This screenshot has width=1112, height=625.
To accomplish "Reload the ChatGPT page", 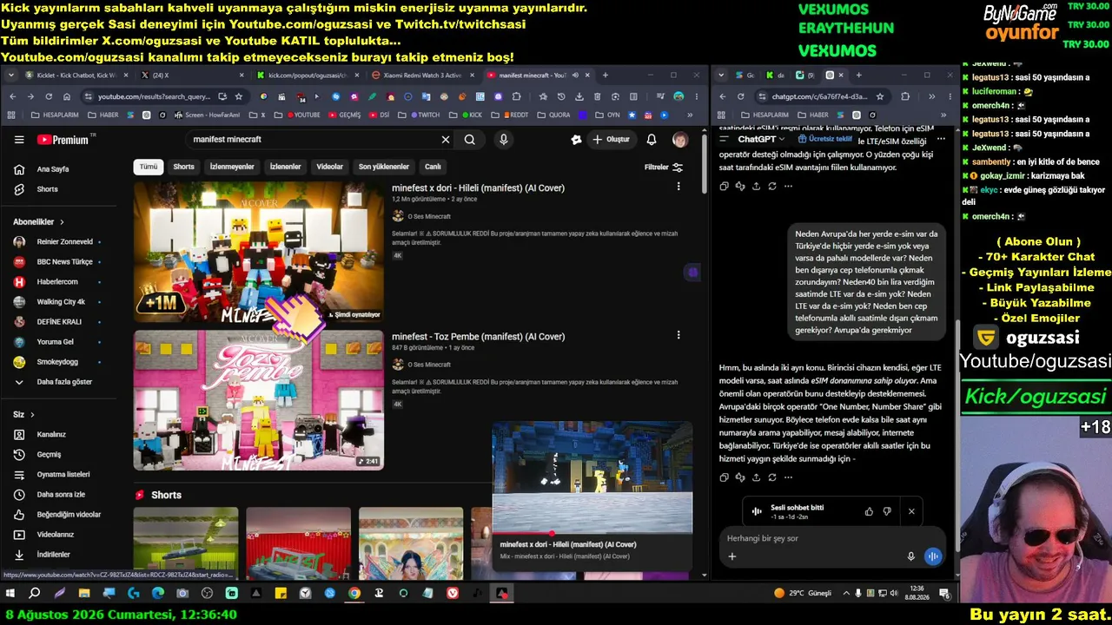I will coord(740,96).
